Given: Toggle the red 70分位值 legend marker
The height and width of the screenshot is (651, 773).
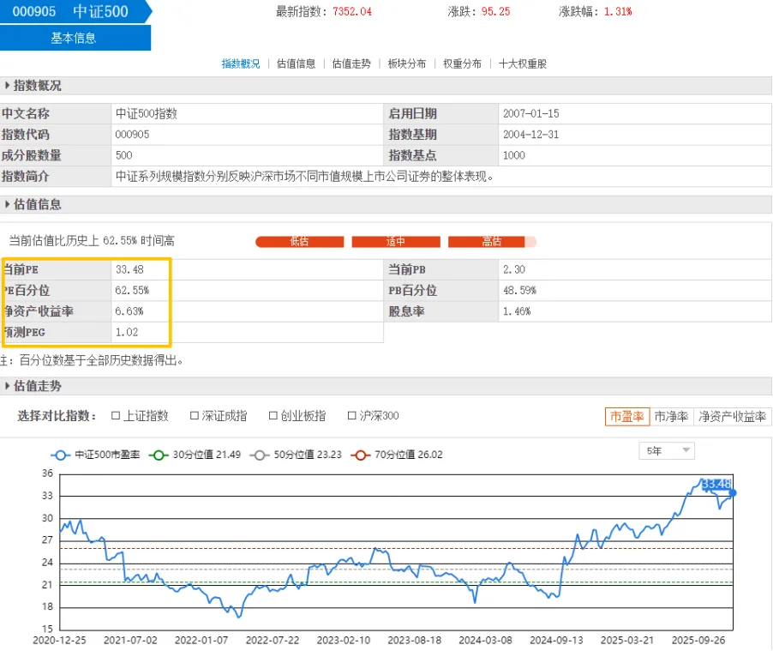Looking at the screenshot, I should pos(359,455).
